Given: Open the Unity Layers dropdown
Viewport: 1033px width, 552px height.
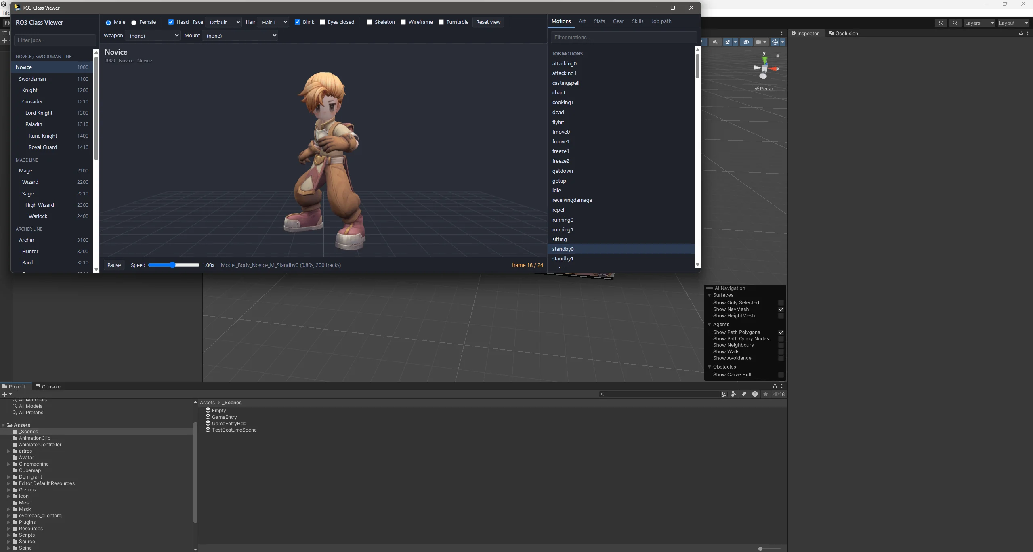Looking at the screenshot, I should pyautogui.click(x=979, y=23).
